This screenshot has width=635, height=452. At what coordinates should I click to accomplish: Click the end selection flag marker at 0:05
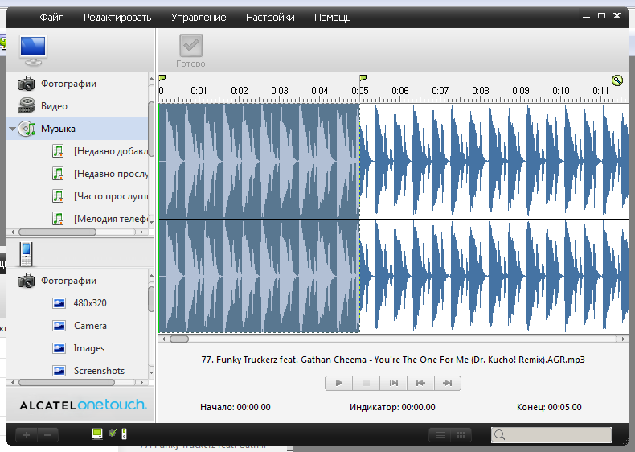[363, 79]
